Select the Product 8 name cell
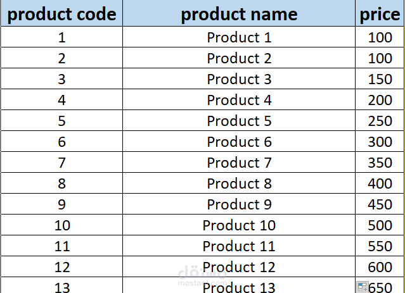 [x=239, y=184]
